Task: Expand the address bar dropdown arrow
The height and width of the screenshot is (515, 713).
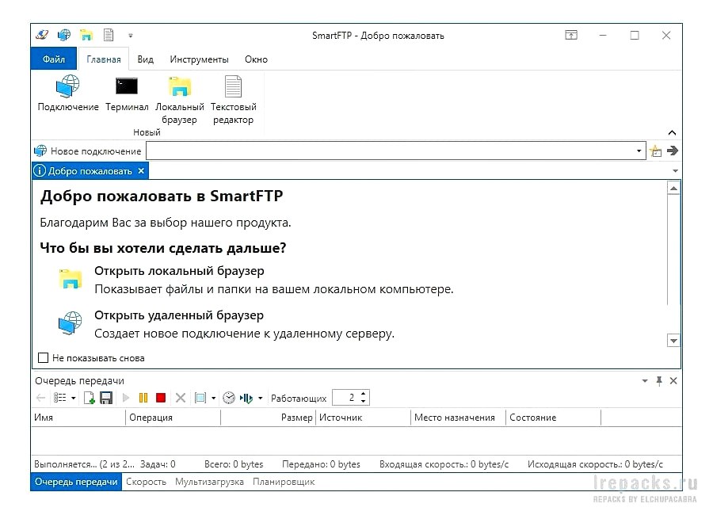Action: (x=639, y=151)
